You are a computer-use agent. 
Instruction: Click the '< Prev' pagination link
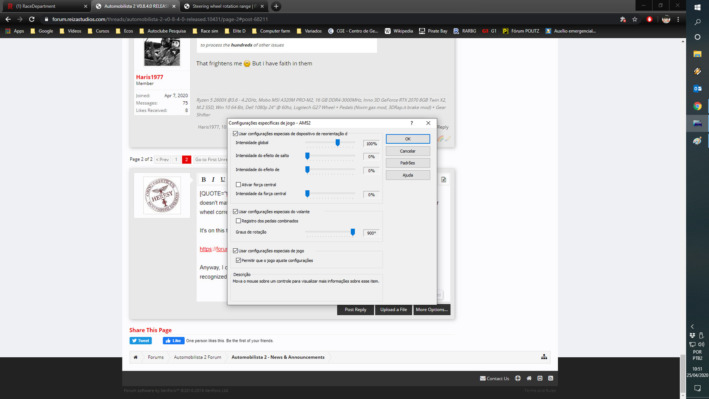[x=162, y=160]
